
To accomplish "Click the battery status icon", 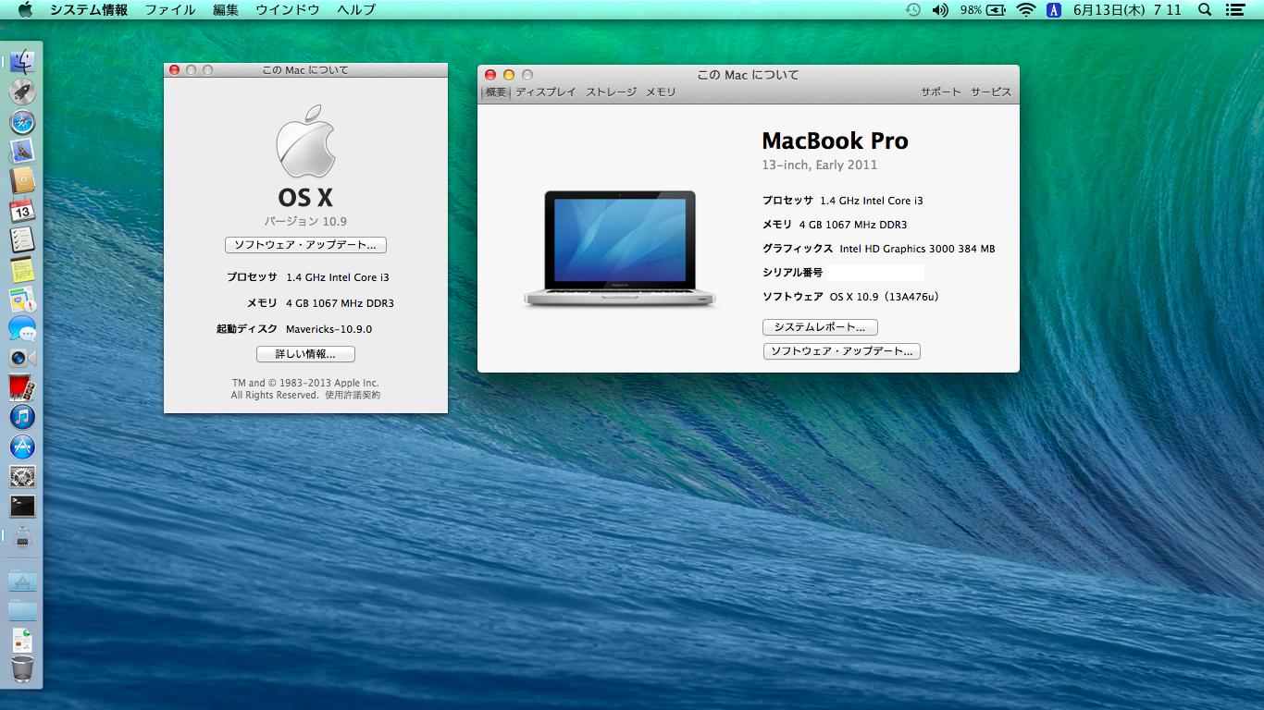I will [996, 9].
